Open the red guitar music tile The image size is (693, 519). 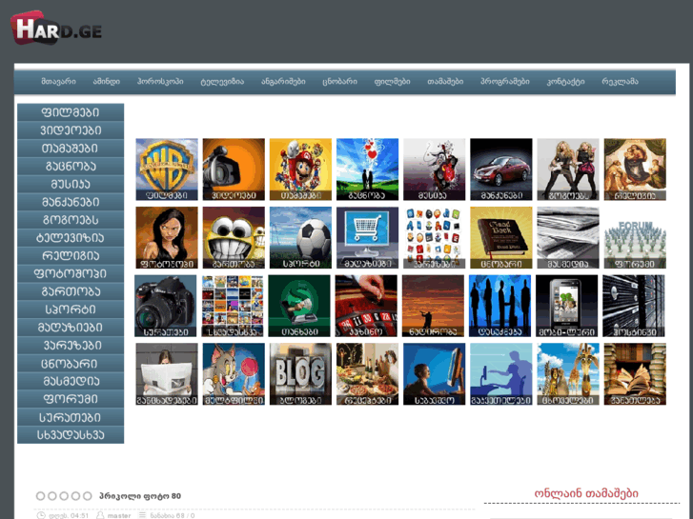434,170
